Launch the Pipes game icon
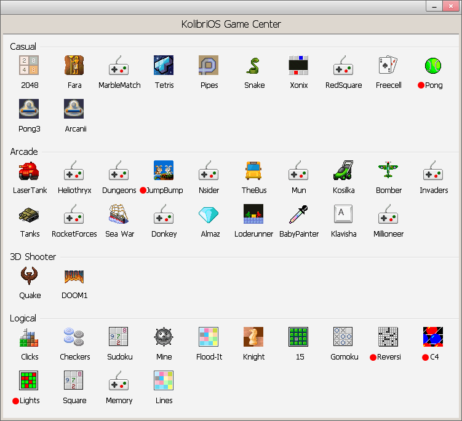Screen dimensions: 462x421 click(x=209, y=65)
